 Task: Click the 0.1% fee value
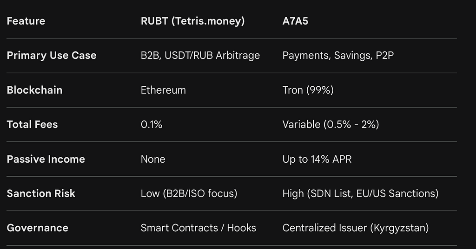(x=151, y=124)
